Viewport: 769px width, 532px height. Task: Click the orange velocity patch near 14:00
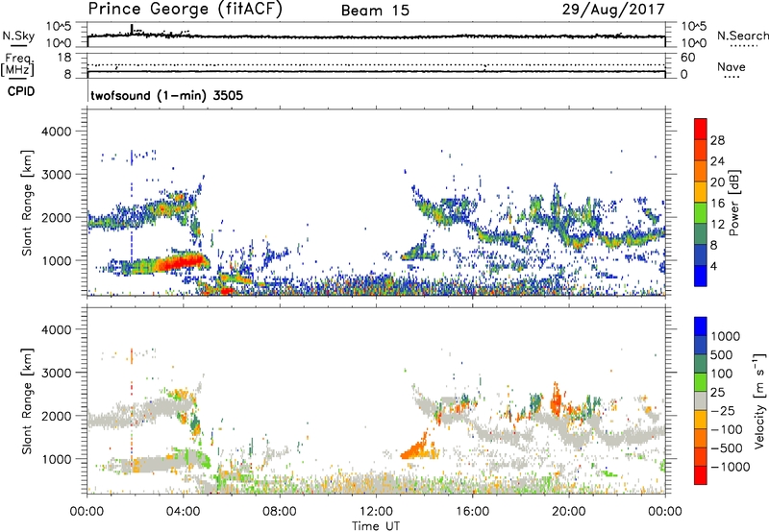coord(418,448)
